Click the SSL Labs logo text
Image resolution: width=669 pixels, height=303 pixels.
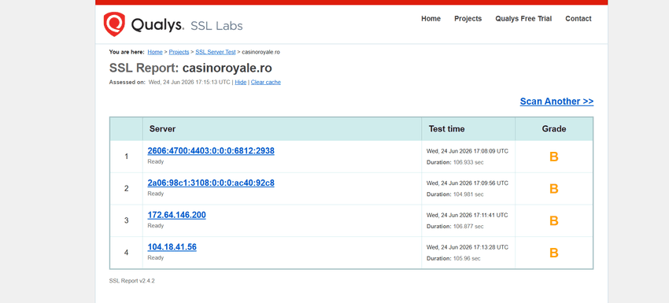[x=216, y=26]
